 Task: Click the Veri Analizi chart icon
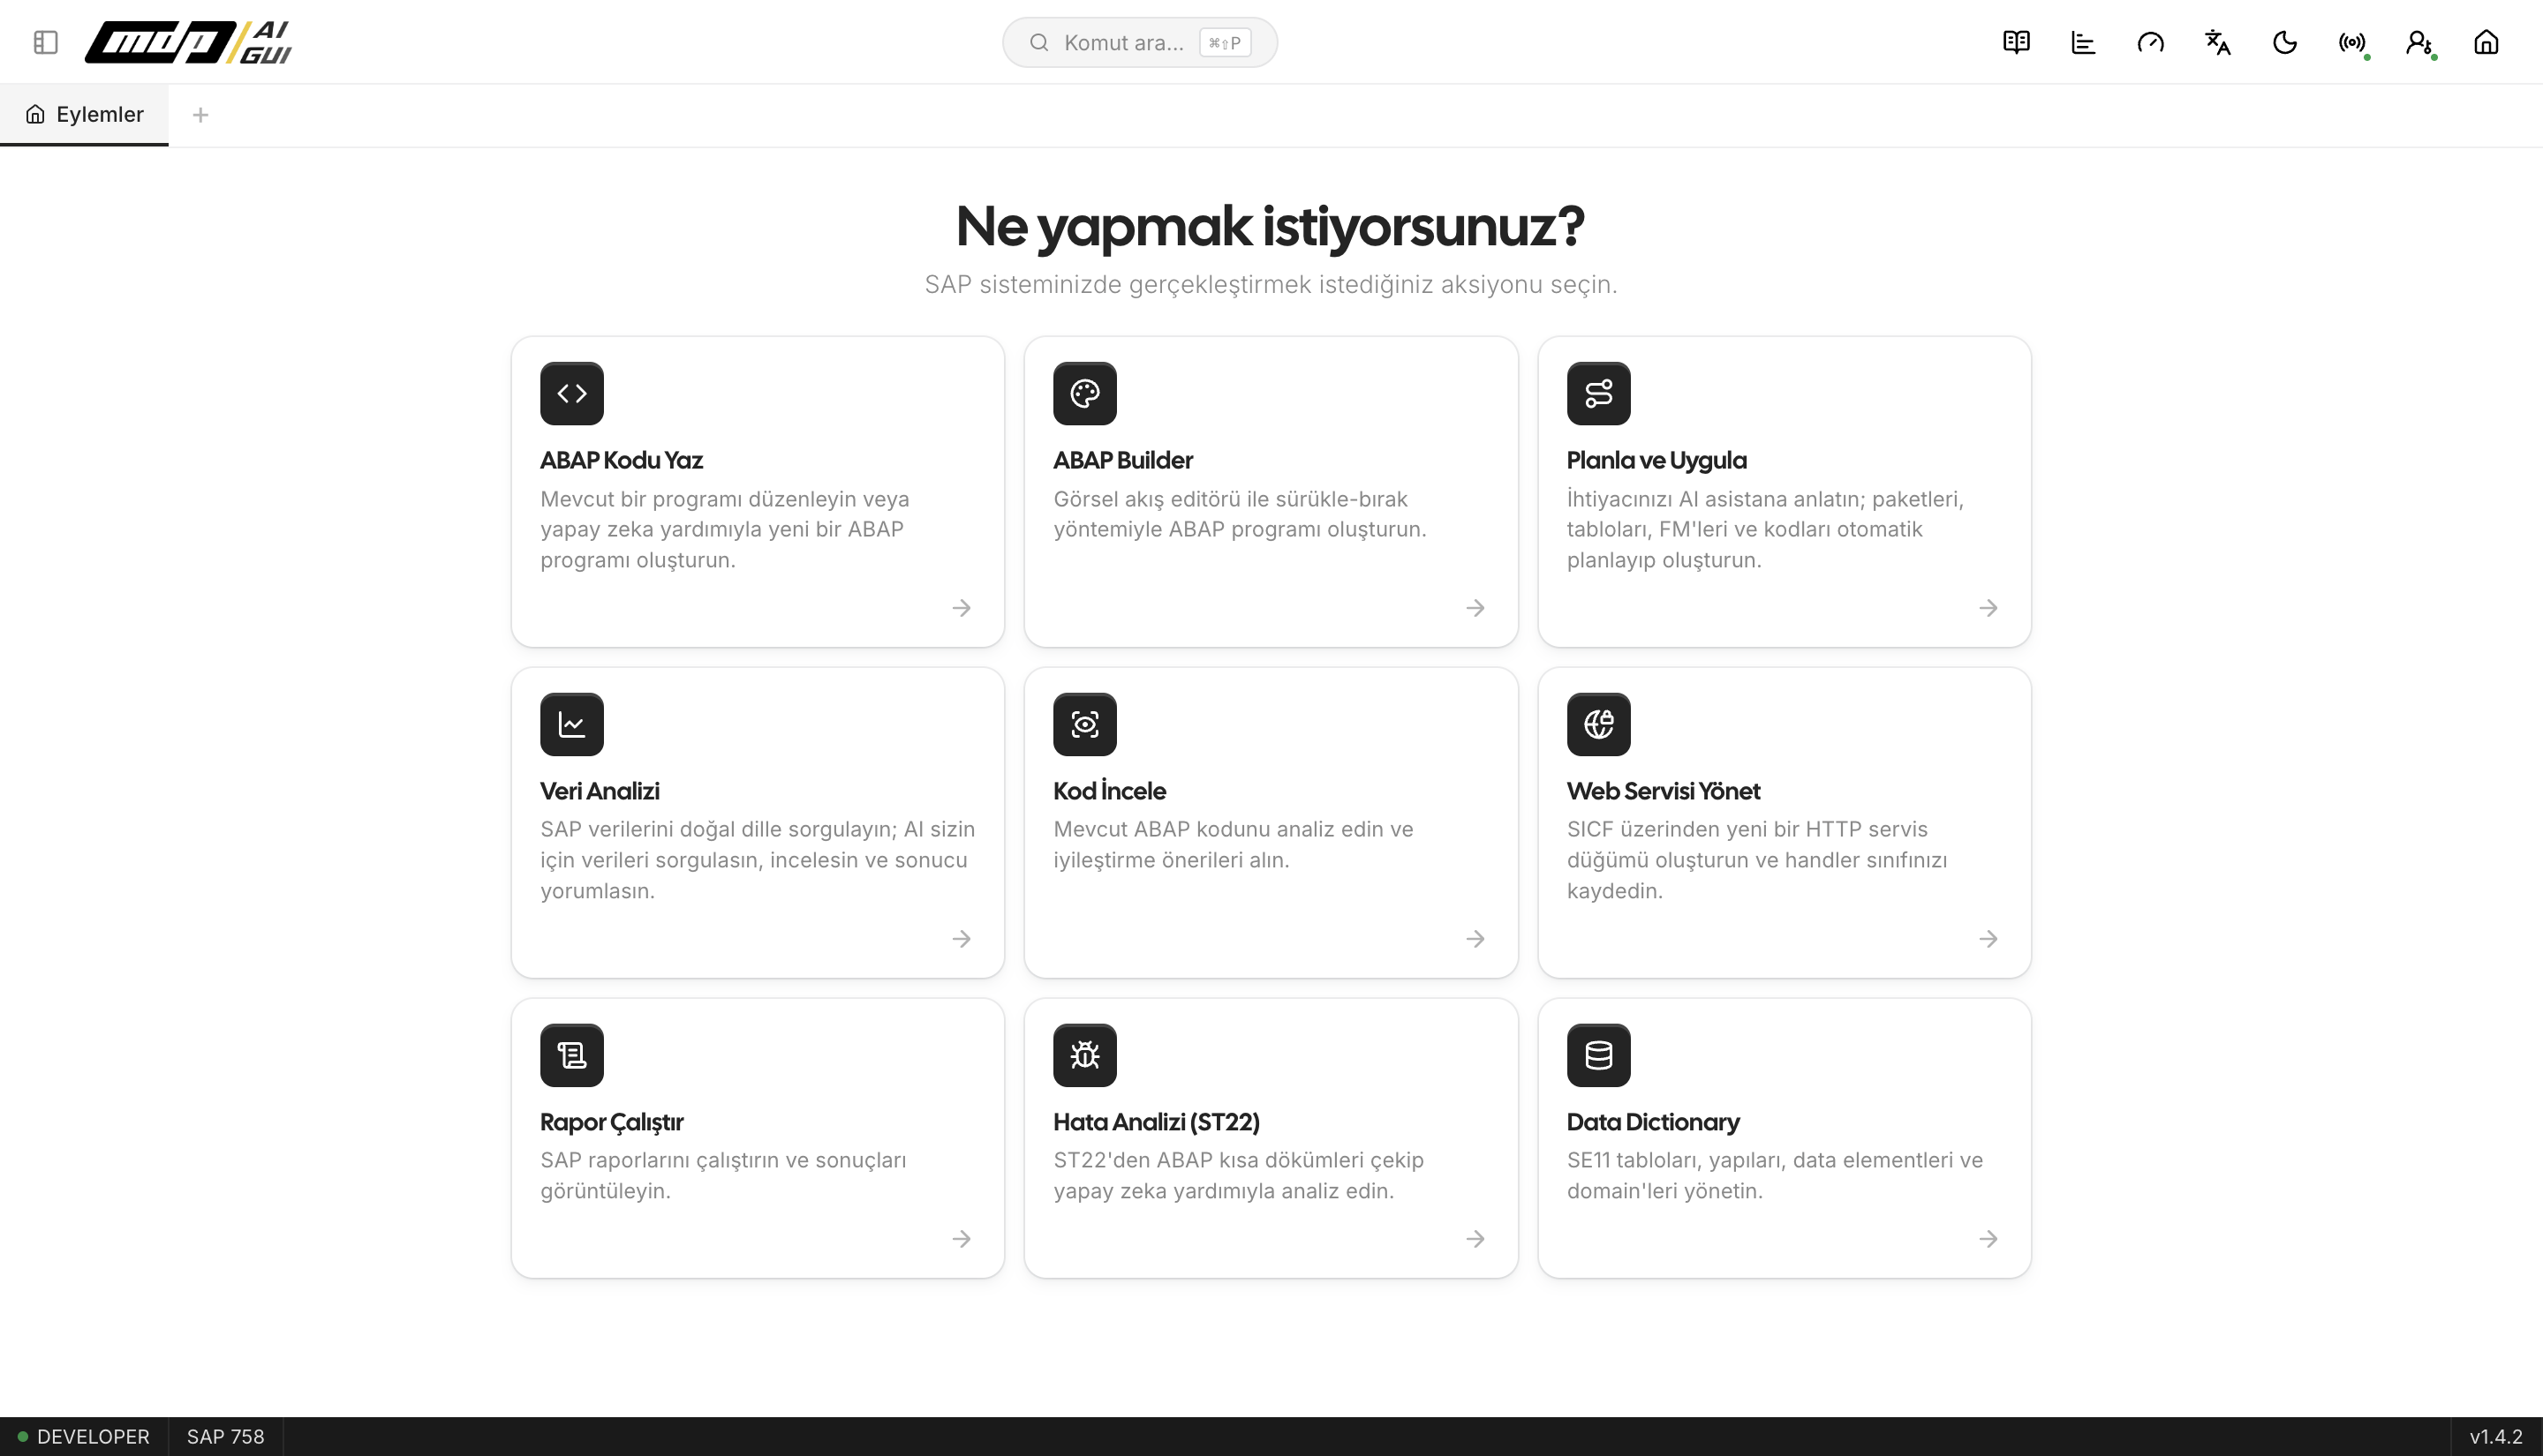571,724
